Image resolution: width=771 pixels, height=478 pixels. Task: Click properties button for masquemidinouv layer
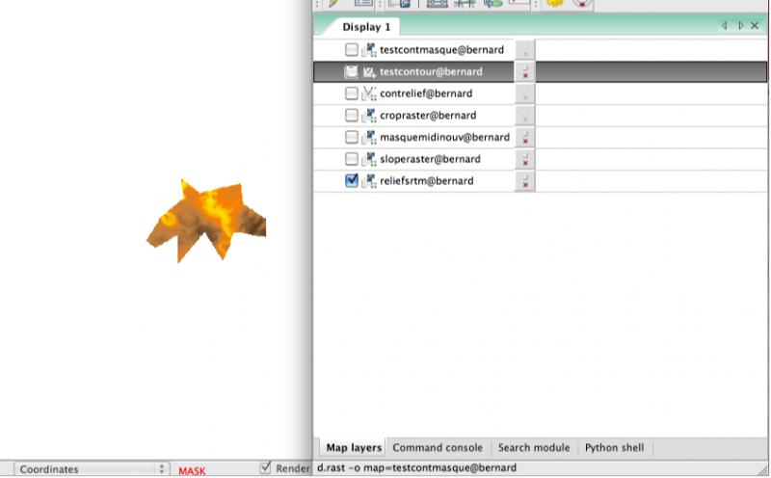525,137
